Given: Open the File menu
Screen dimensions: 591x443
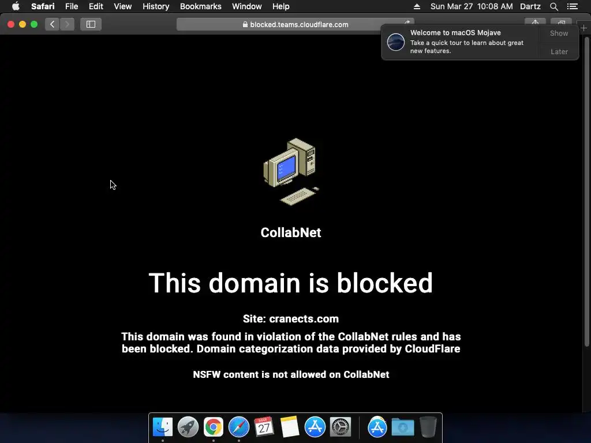Looking at the screenshot, I should click(71, 6).
